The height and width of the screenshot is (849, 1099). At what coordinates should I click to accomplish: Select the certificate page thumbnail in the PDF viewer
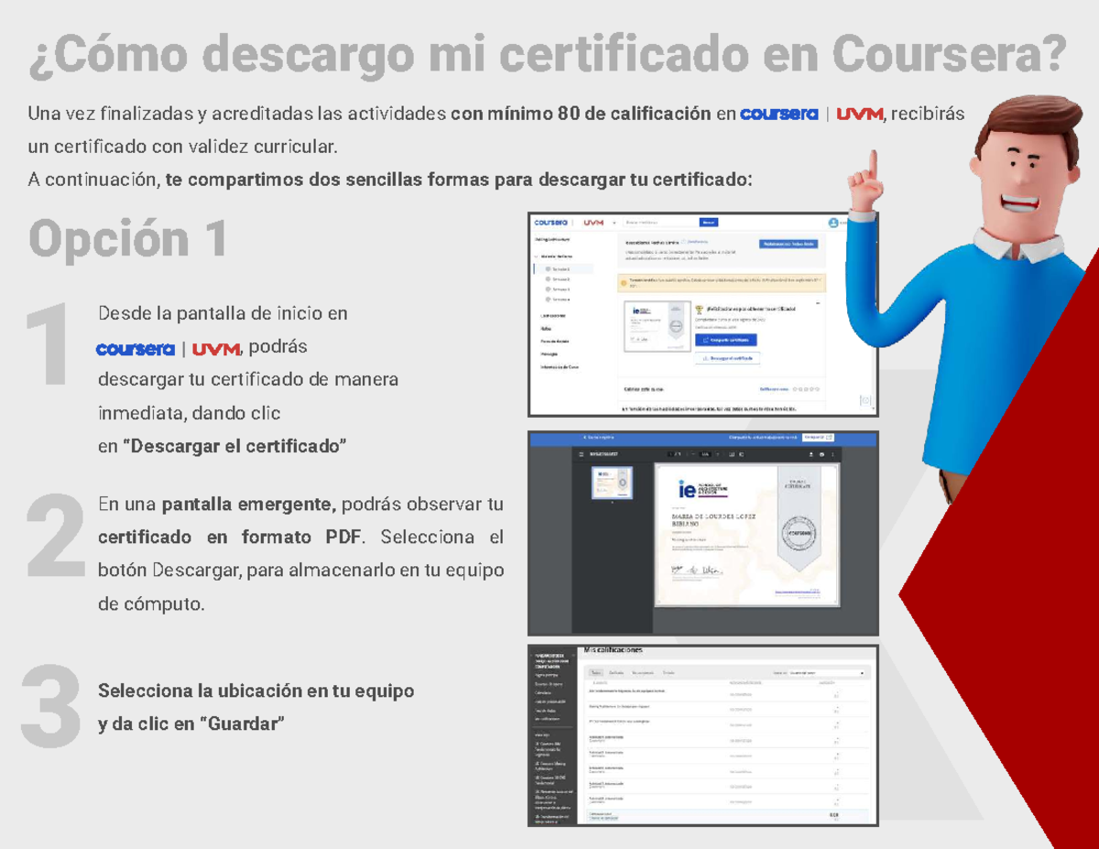point(612,484)
